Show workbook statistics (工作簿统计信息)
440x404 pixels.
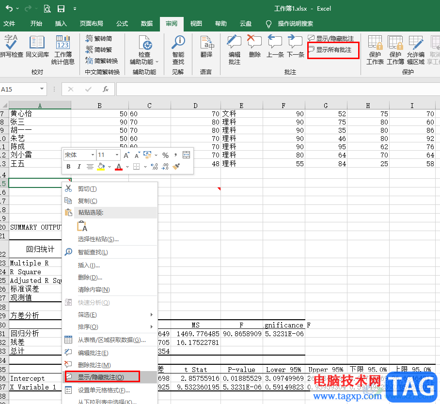tap(63, 50)
